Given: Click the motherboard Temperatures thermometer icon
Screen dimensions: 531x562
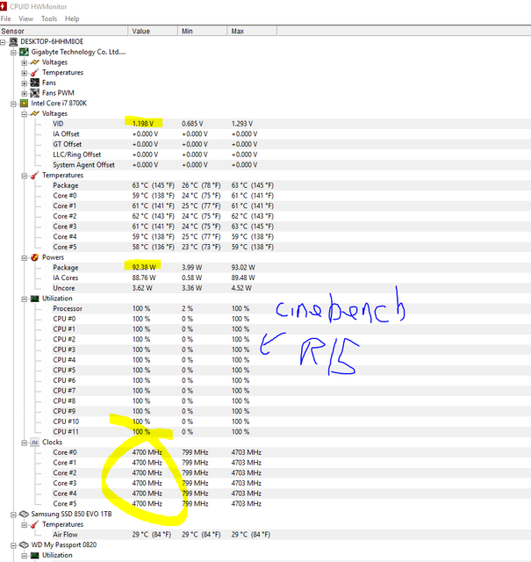Looking at the screenshot, I should tap(34, 73).
